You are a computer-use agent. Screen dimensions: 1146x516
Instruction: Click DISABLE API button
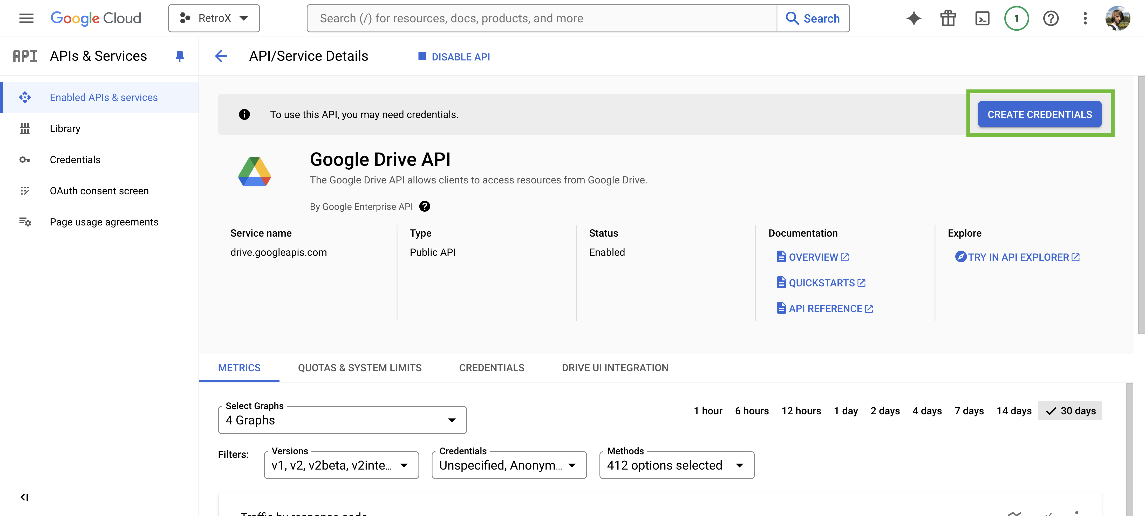coord(454,57)
